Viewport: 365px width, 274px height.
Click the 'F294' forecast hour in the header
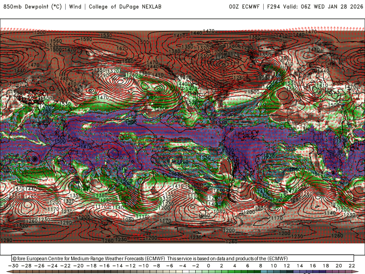[x=273, y=6]
